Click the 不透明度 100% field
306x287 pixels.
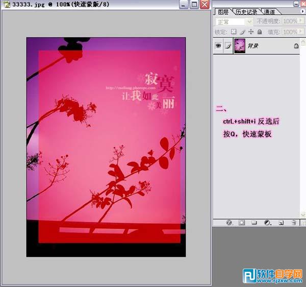coord(290,21)
